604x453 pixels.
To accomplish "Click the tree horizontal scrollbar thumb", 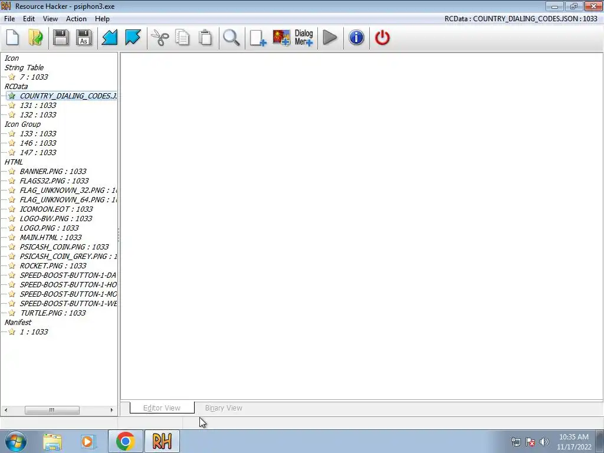I will coord(52,410).
